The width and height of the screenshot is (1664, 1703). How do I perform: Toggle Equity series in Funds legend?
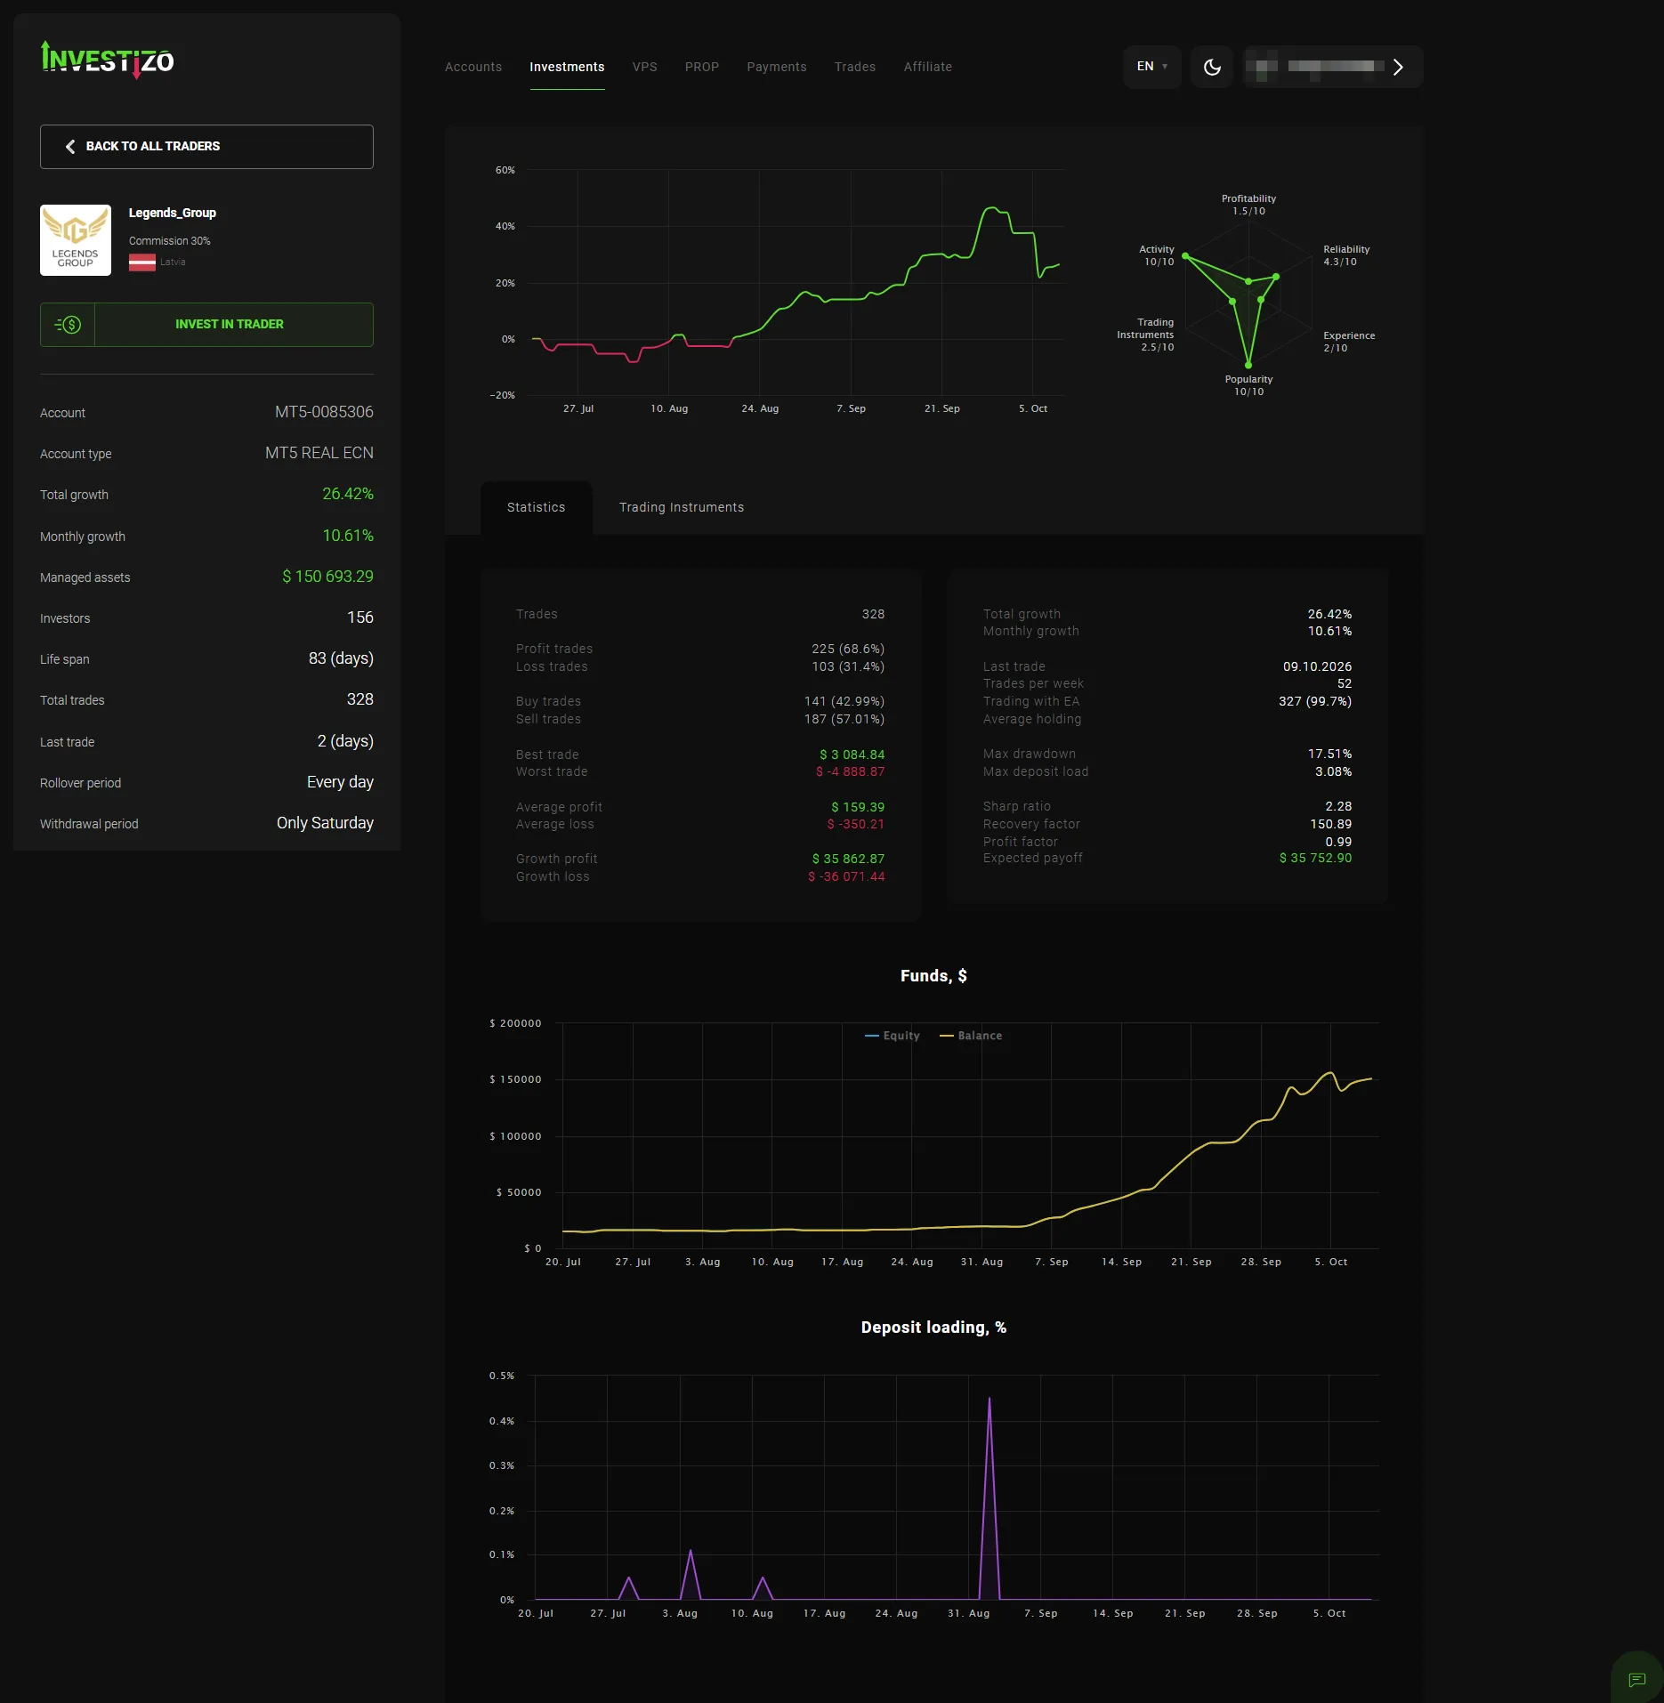point(893,1036)
